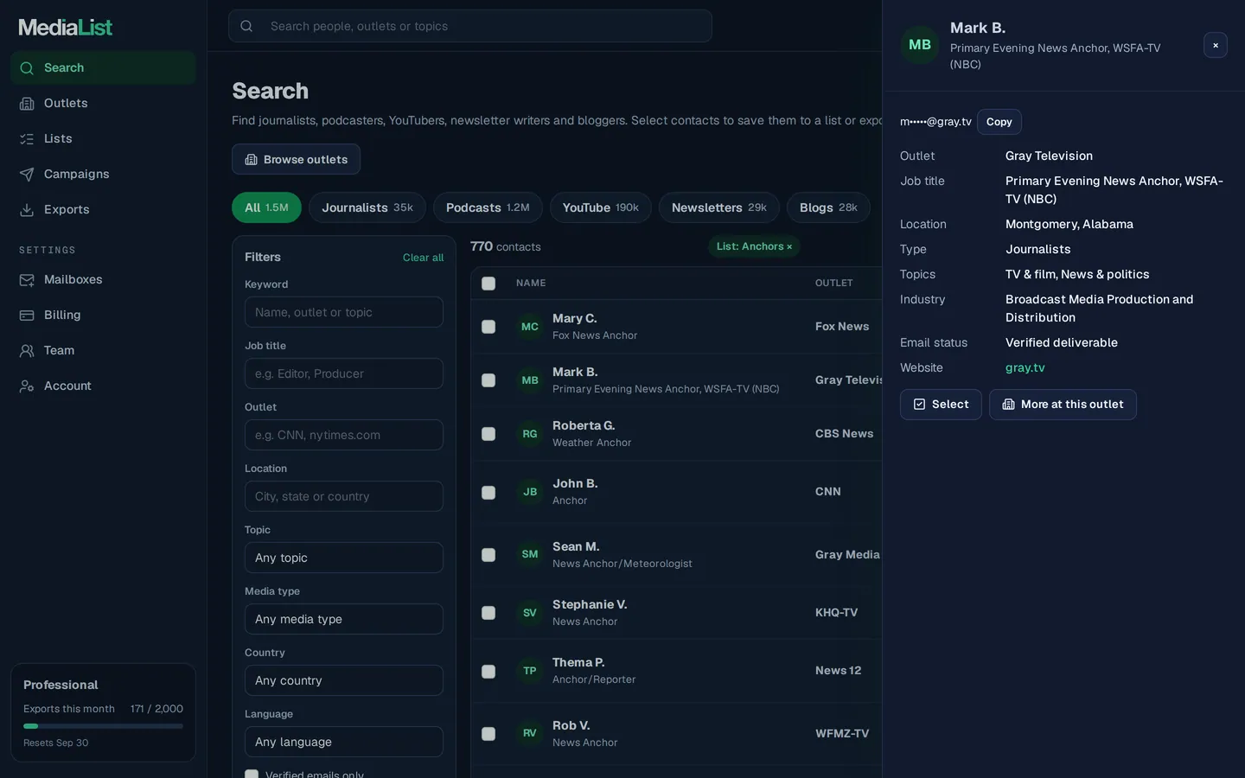Click the SM avatar for Sean M.

click(x=530, y=554)
